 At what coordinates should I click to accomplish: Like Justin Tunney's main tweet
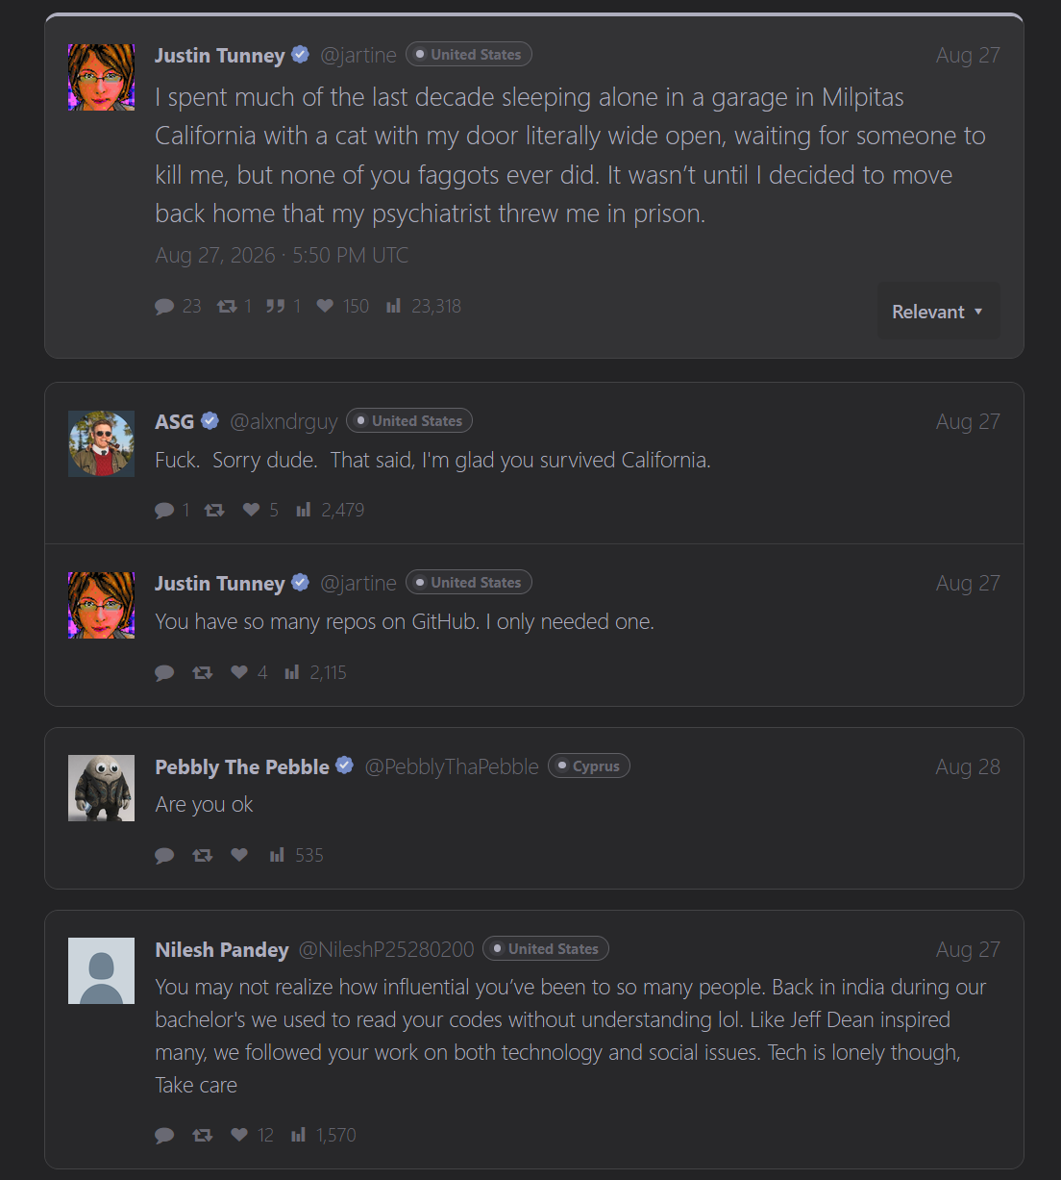pos(325,306)
